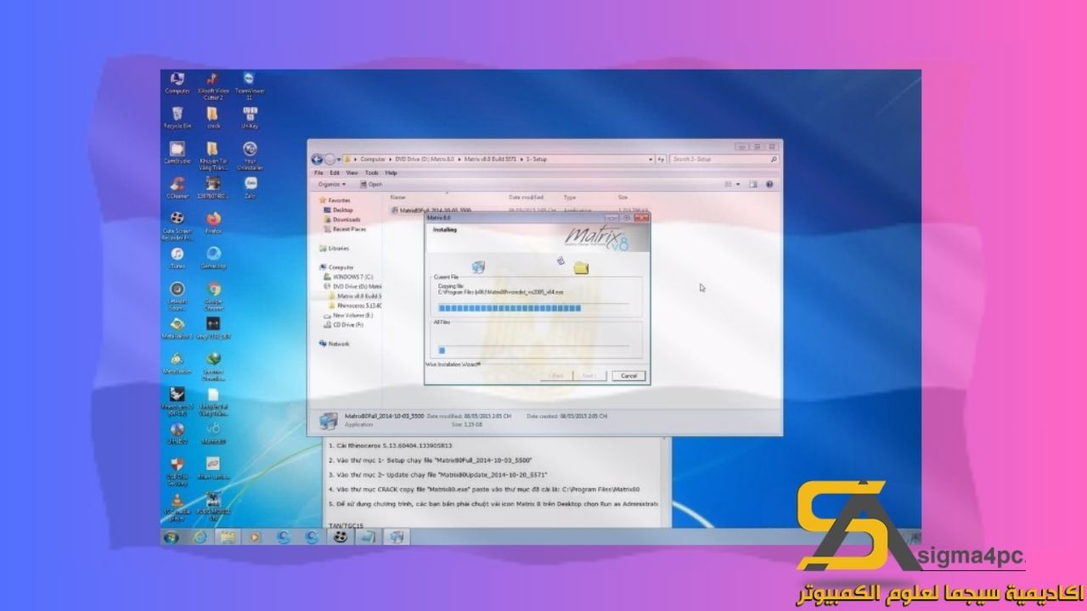The width and height of the screenshot is (1087, 611).
Task: Open Explorer help question-mark icon
Action: click(770, 184)
